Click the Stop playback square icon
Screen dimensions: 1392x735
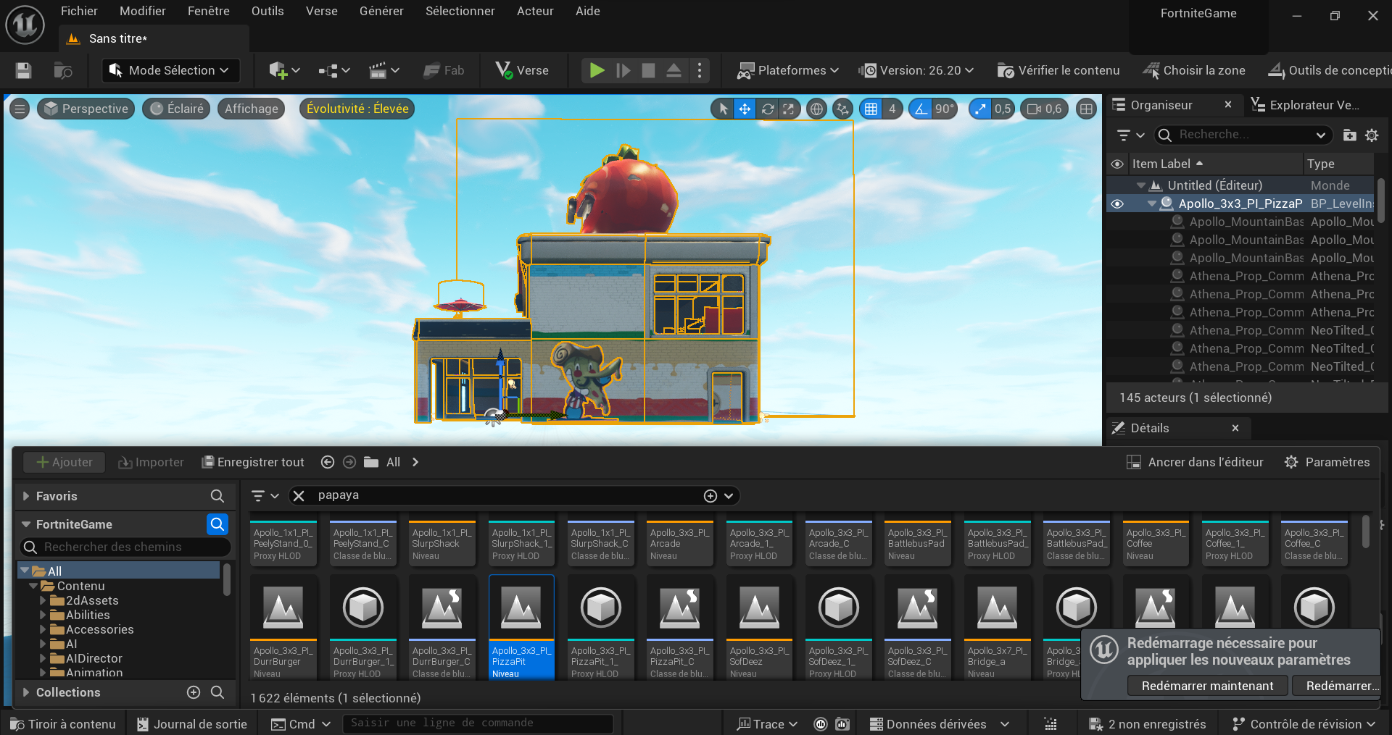click(649, 70)
